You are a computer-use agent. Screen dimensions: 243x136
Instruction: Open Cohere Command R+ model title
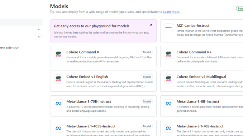[x=194, y=52]
